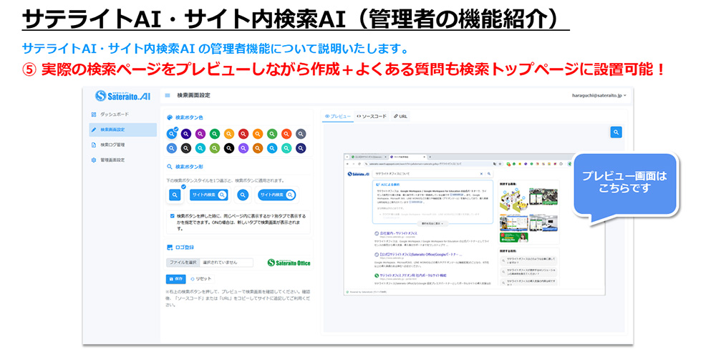716x352 pixels.
Task: Toggle the open-in-new-tab checkbox
Action: (x=172, y=216)
